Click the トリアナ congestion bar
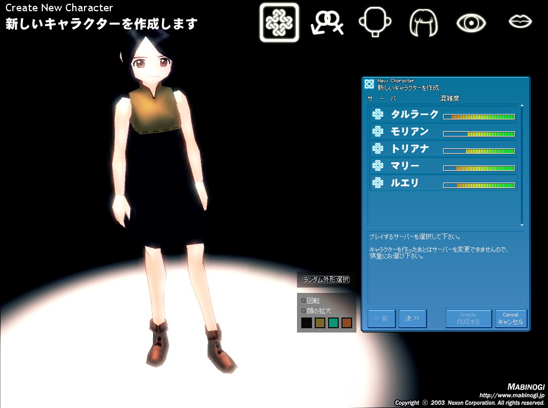Image resolution: width=548 pixels, height=408 pixels. point(479,151)
